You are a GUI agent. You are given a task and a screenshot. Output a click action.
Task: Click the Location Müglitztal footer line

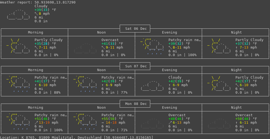pyautogui.click(x=77, y=137)
